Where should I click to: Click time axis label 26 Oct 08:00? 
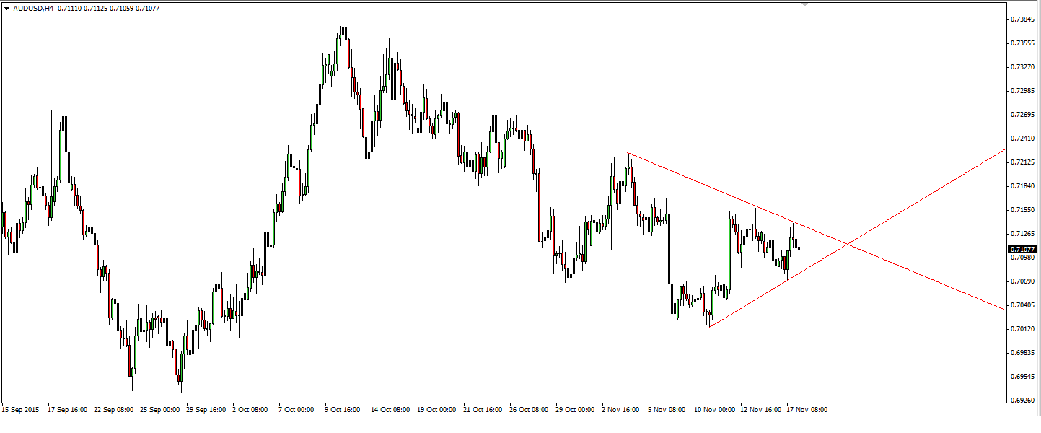529,409
